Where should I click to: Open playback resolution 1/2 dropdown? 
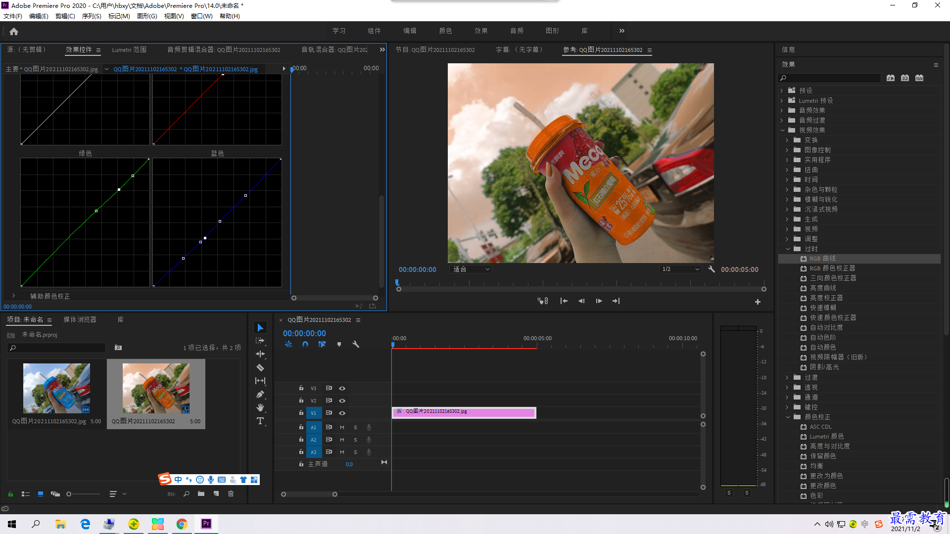681,269
